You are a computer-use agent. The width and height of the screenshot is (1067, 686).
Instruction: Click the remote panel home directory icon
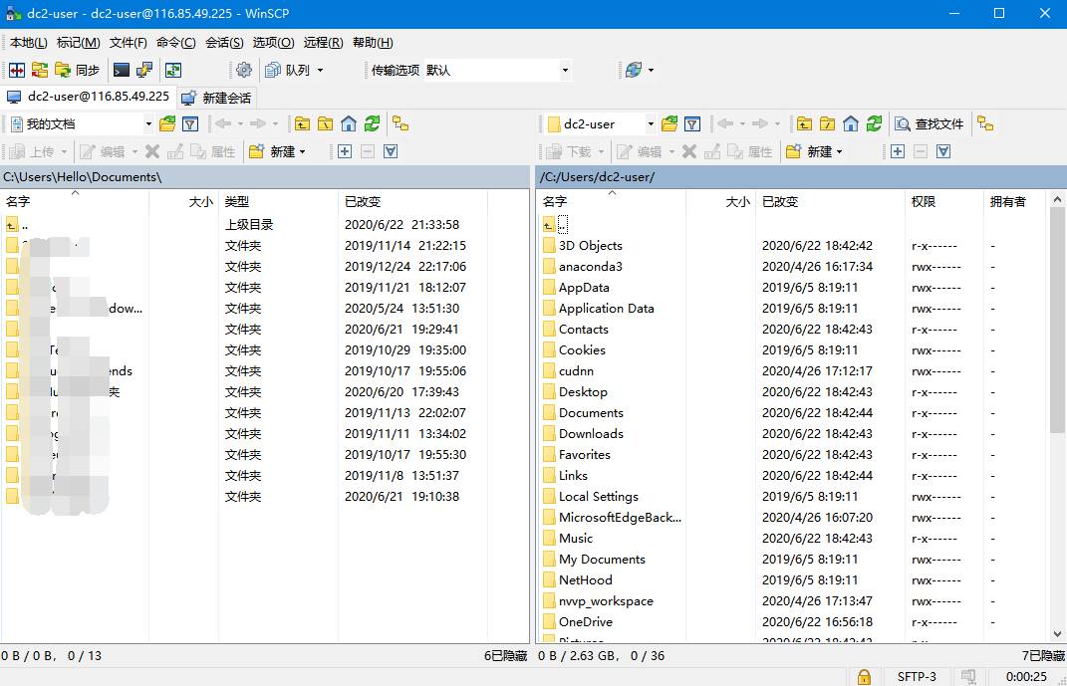pos(851,123)
